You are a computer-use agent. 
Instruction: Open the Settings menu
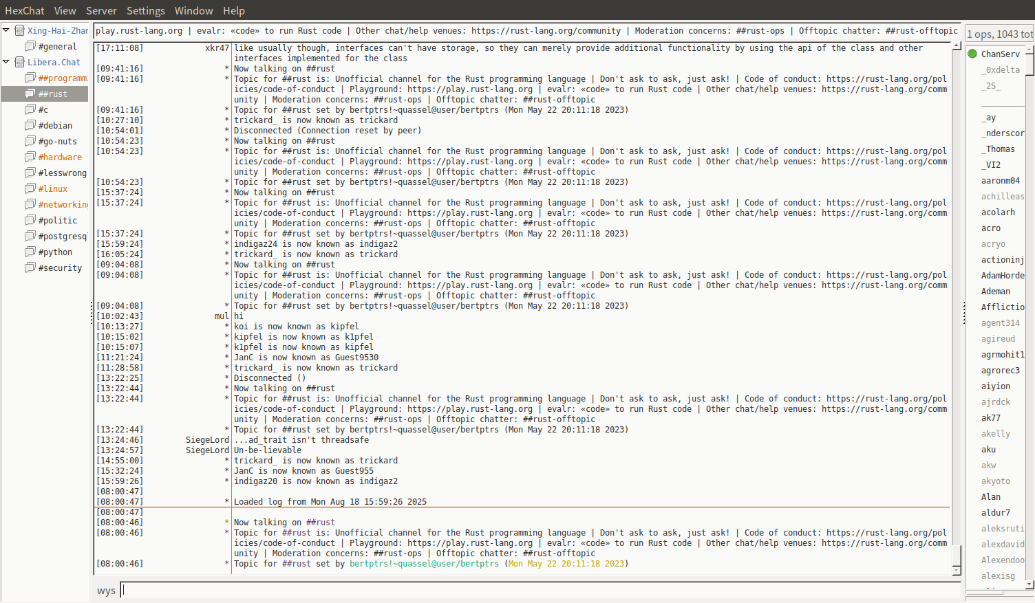(x=146, y=10)
